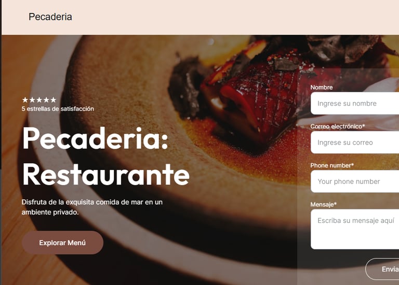
Task: Click the 'Correo electrónico*' label
Action: click(338, 126)
